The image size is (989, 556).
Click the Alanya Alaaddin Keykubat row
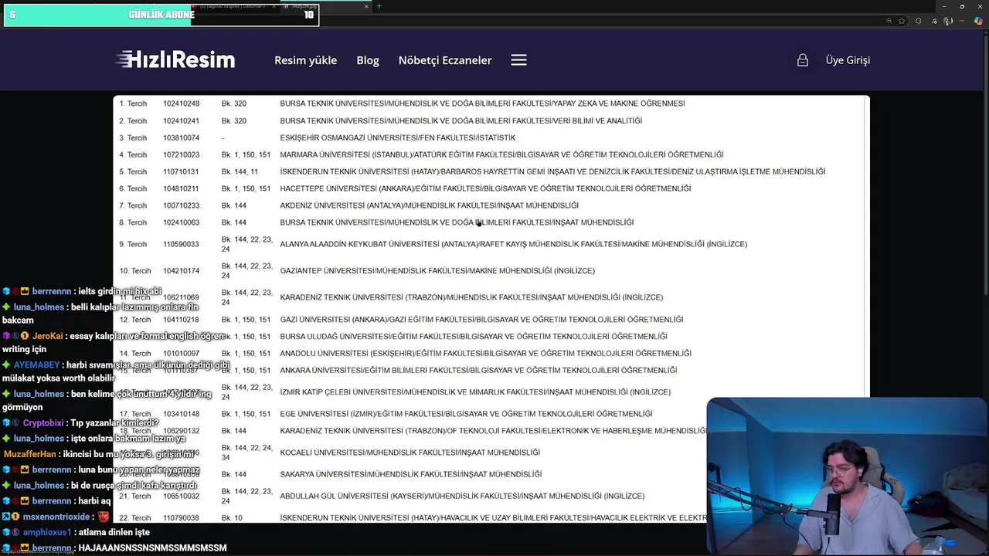[x=513, y=244]
